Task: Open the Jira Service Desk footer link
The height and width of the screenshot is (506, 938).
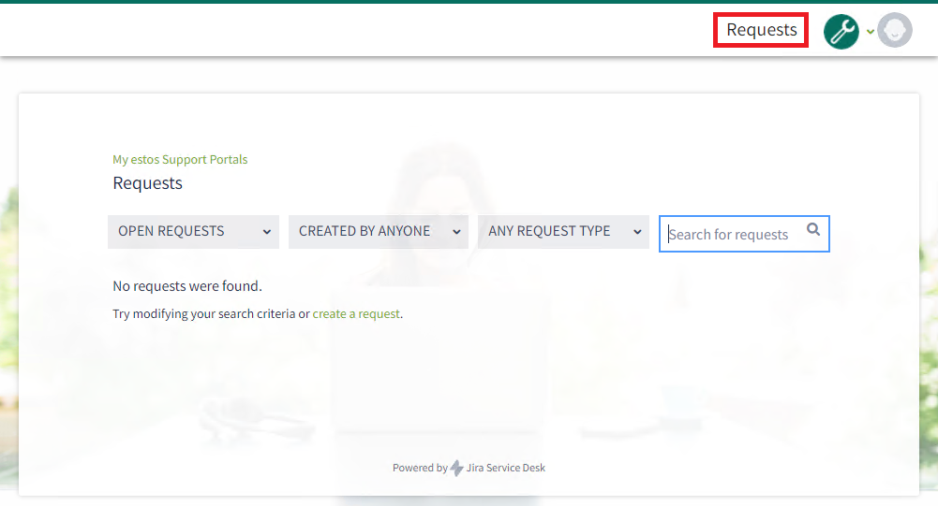Action: (x=505, y=468)
